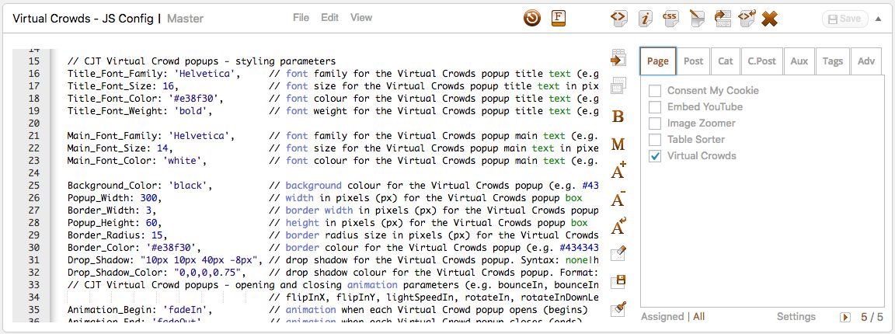The image size is (895, 334).
Task: Uncheck the Virtual Crowds checkbox
Action: (655, 156)
